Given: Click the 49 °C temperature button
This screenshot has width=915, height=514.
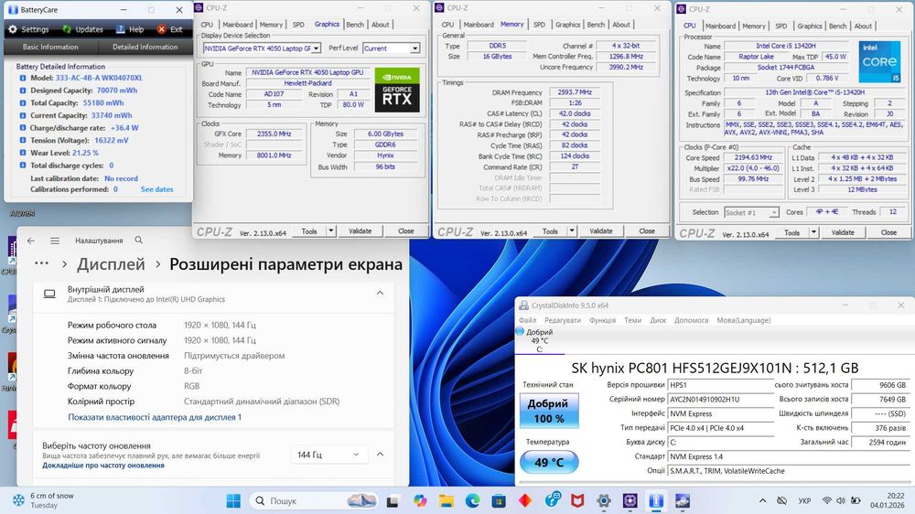Looking at the screenshot, I should 549,462.
